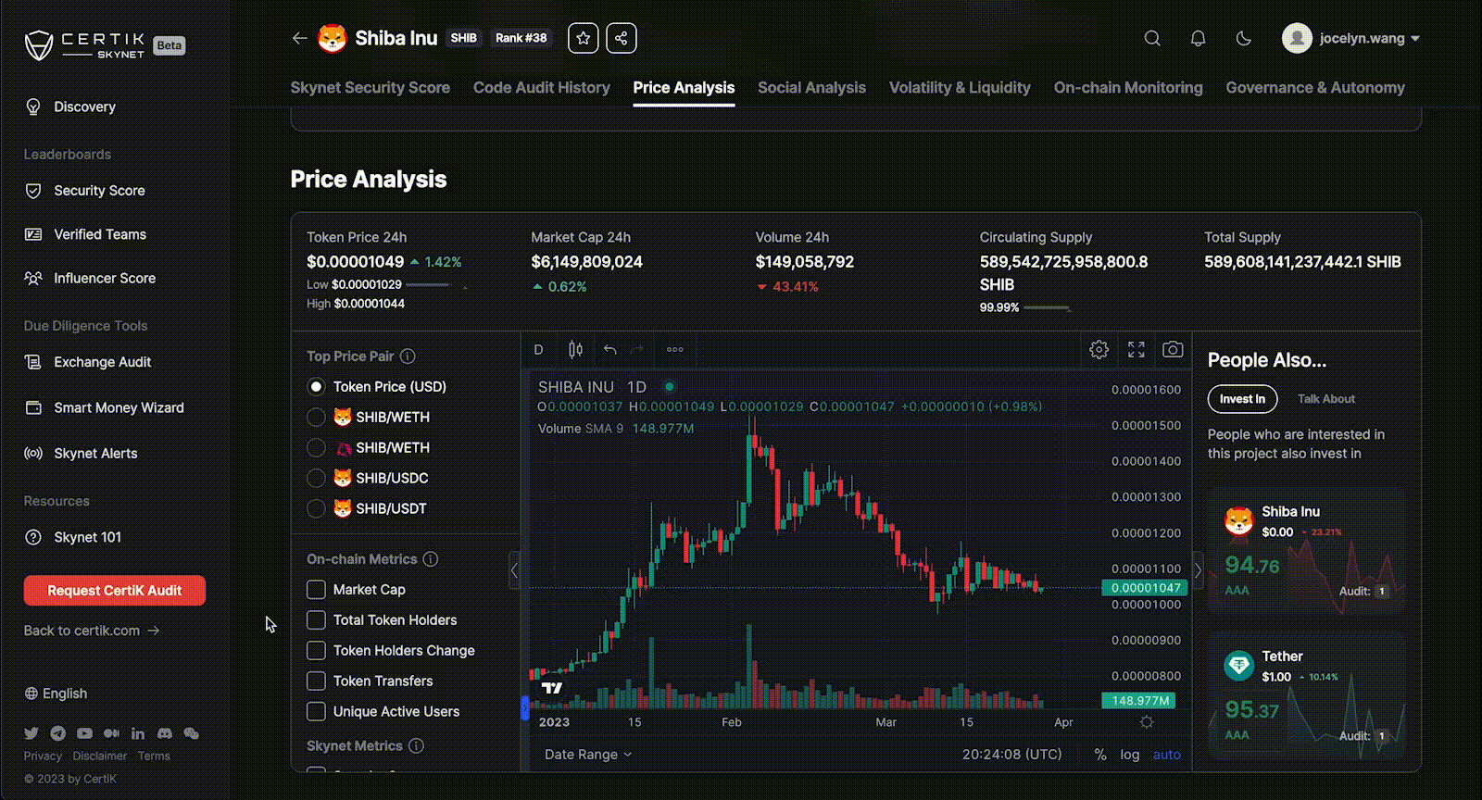Change the chart type with the candlestick icon
This screenshot has width=1482, height=800.
point(575,349)
